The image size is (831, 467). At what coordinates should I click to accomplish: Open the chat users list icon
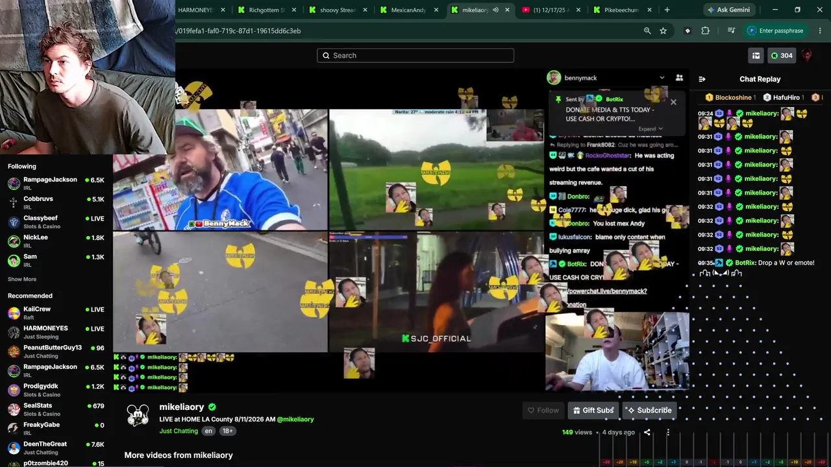coord(679,78)
